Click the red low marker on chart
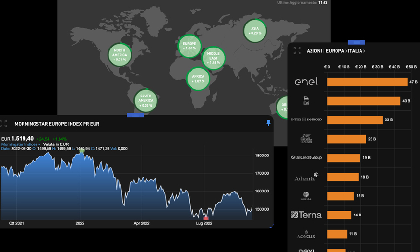Image resolution: width=420 pixels, height=252 pixels. pyautogui.click(x=206, y=218)
